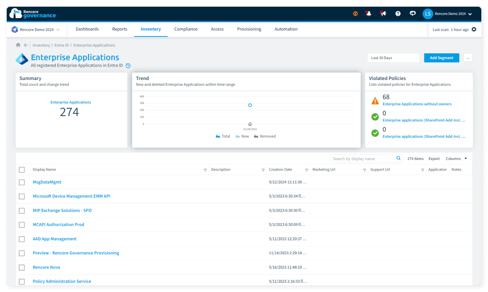Open the Display Name column filter icon
This screenshot has width=488, height=292.
point(205,170)
